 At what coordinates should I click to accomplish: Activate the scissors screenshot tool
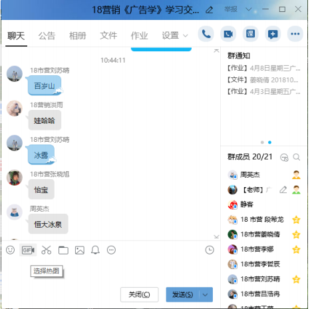click(46, 250)
